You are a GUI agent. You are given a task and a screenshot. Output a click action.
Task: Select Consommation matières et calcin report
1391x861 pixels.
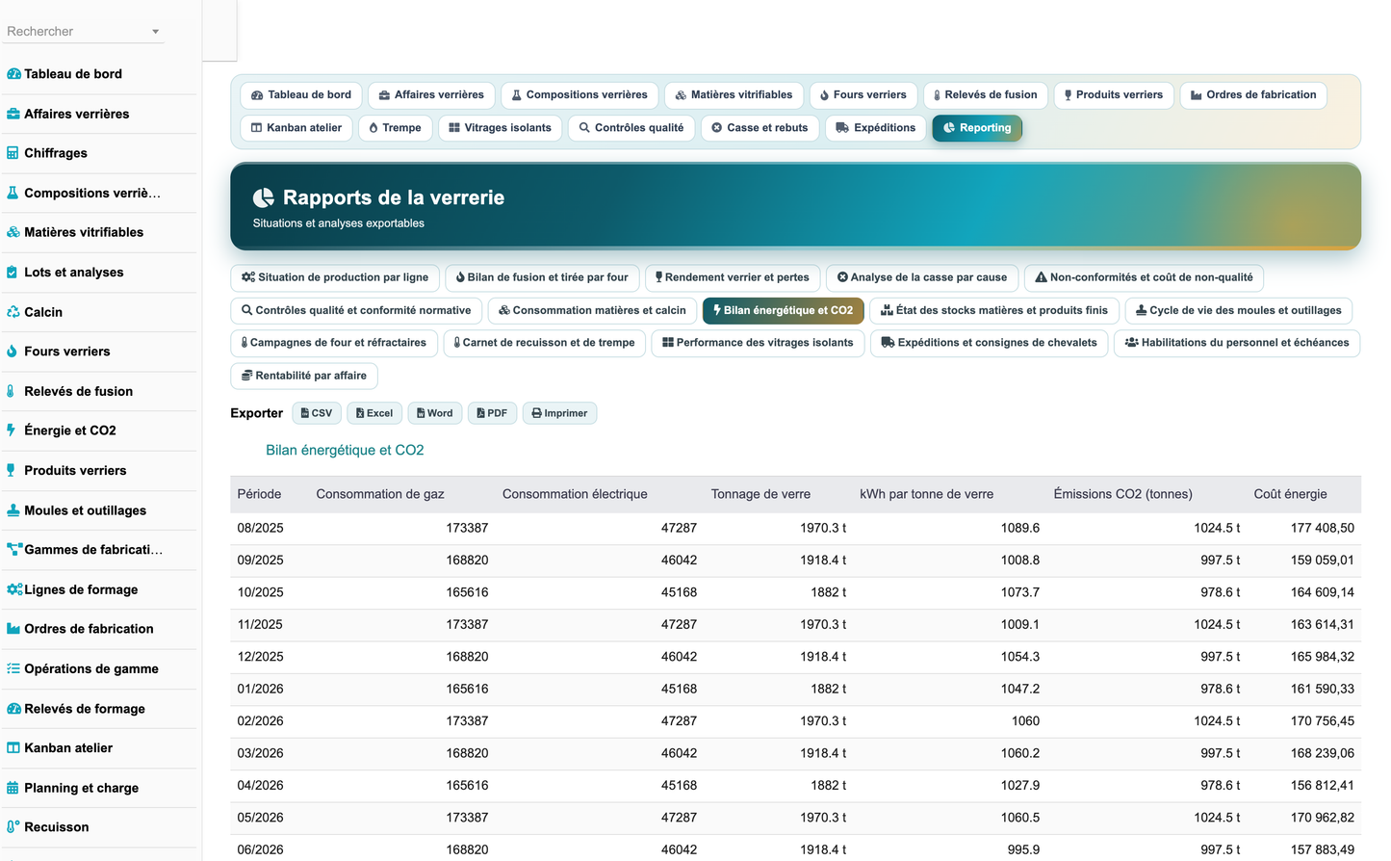click(x=592, y=310)
